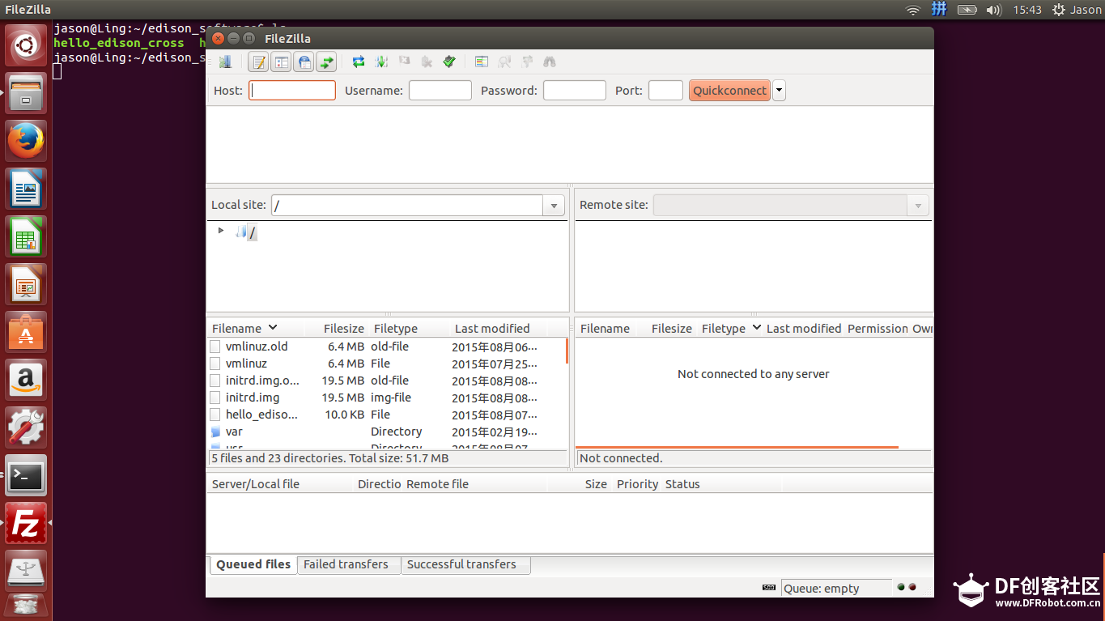Click the remote pane horizontal scrollbar
Image resolution: width=1105 pixels, height=621 pixels.
737,447
